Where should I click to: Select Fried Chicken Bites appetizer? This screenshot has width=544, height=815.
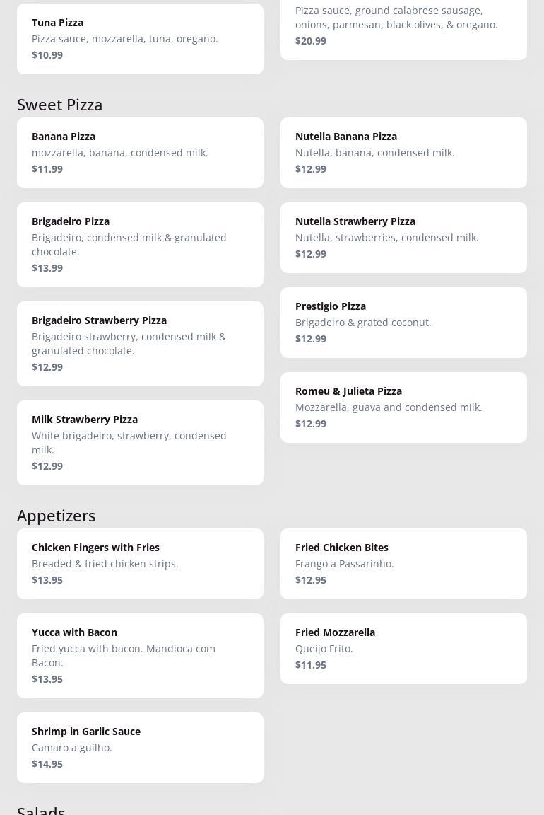coord(403,563)
